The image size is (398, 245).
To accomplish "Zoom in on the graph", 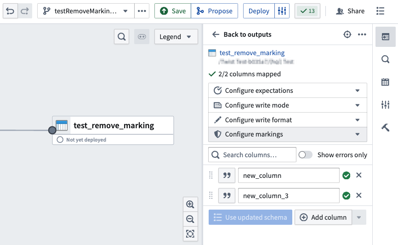I will 190,204.
